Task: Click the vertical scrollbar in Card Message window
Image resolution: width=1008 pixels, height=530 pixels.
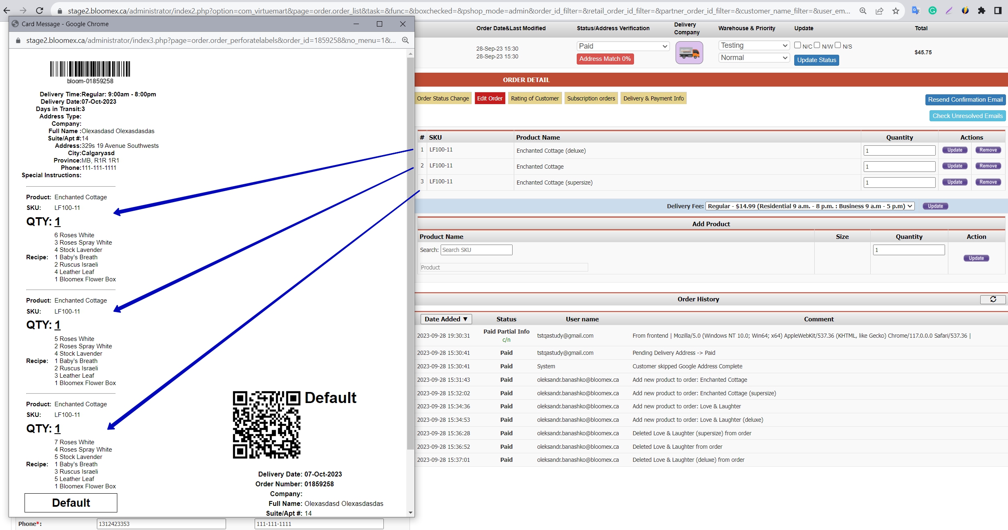Action: [410, 253]
